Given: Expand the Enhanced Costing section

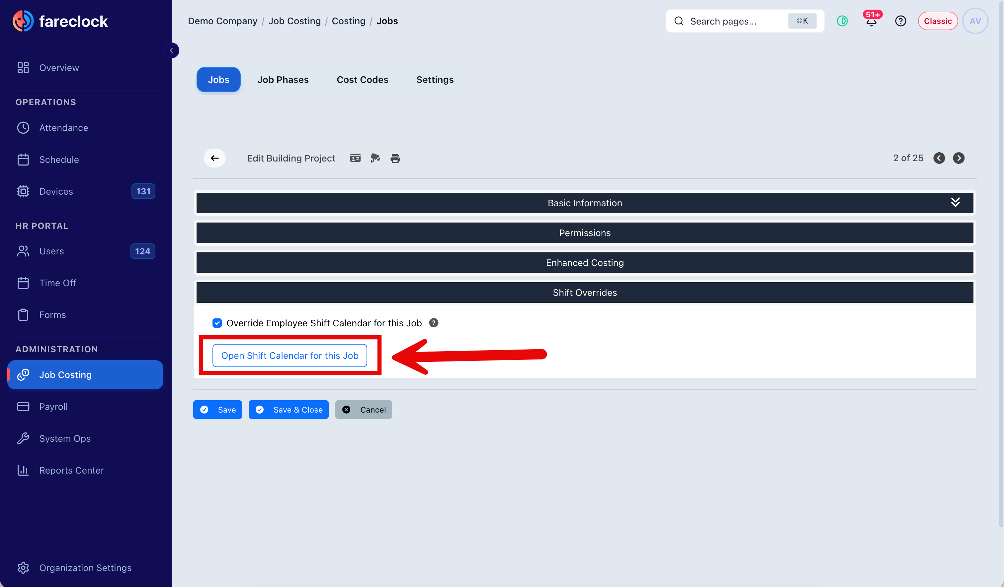Looking at the screenshot, I should (584, 263).
